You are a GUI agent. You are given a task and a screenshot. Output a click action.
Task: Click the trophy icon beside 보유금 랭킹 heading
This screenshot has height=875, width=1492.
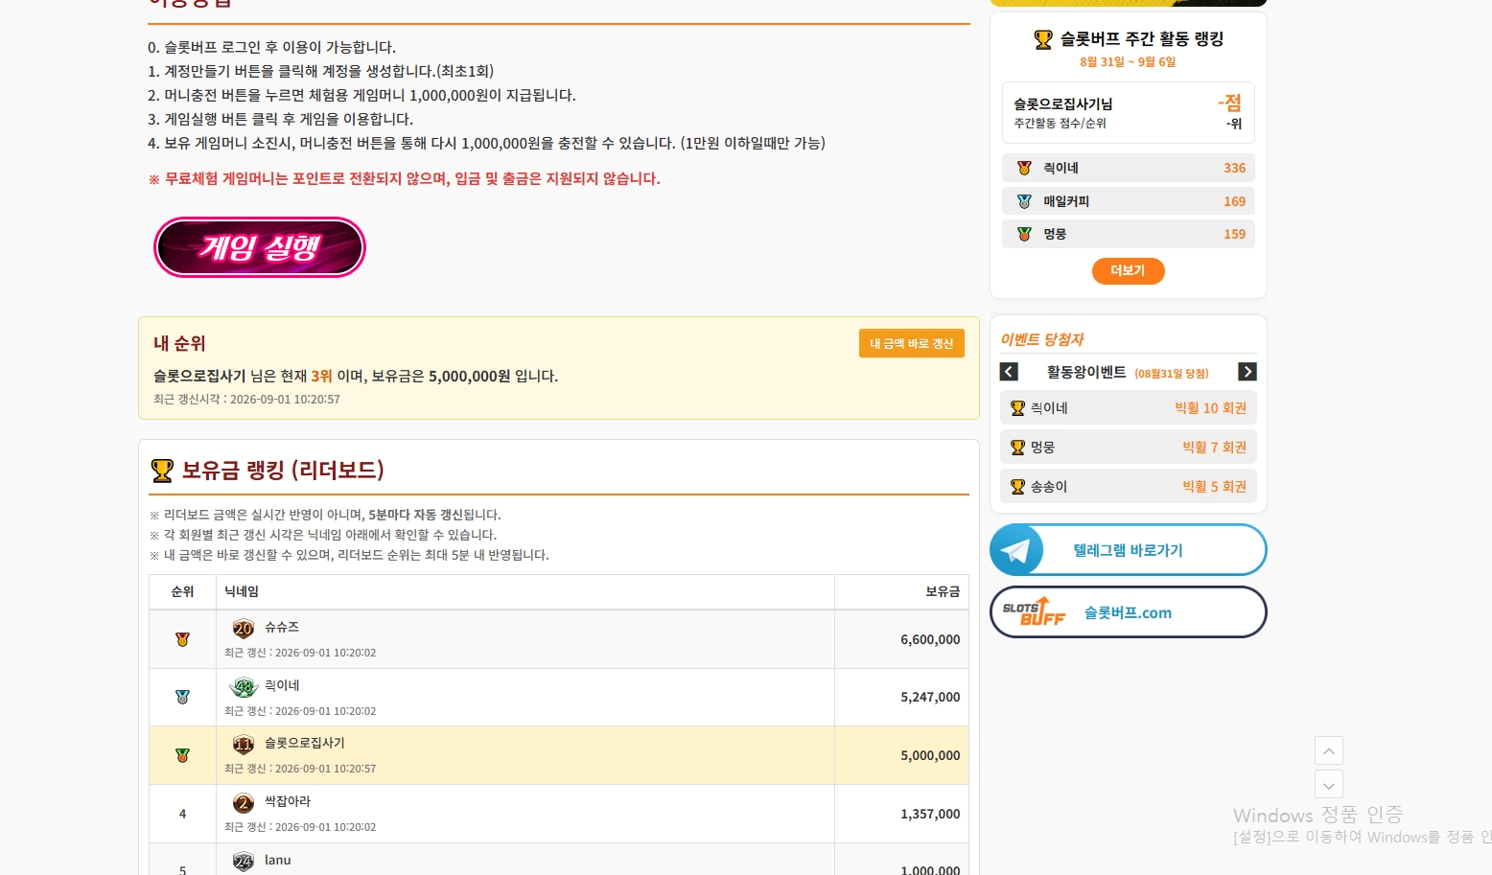pos(162,471)
